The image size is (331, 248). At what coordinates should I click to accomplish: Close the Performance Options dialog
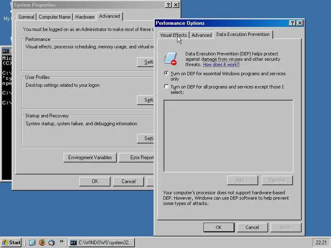point(300,23)
